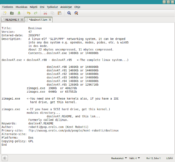
Task: Click 'hard drive, get this kernel.' line
Action: tap(53, 102)
